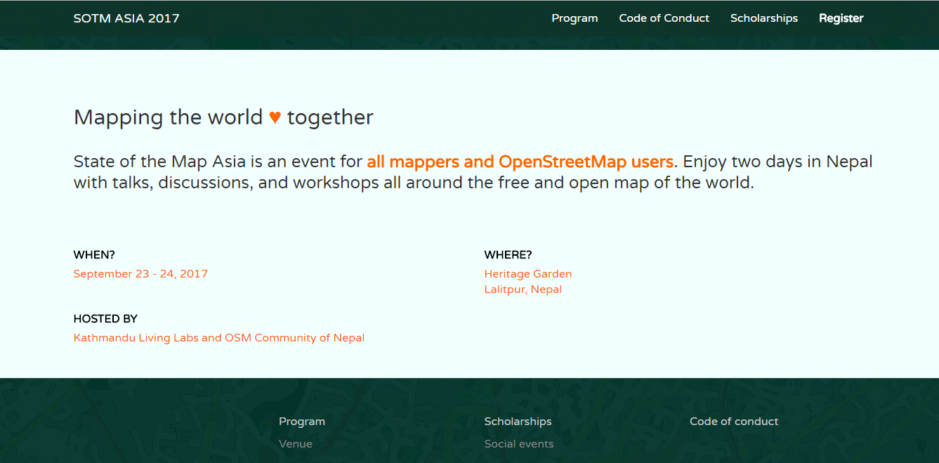Viewport: 939px width, 463px height.
Task: Open Scholarships link in the footer
Action: (518, 422)
